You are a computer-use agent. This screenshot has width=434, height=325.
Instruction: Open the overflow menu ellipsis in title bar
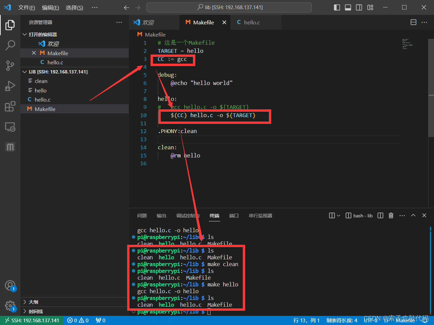point(95,7)
